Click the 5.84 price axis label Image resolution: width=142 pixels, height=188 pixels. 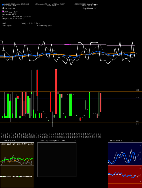[x=137, y=98]
